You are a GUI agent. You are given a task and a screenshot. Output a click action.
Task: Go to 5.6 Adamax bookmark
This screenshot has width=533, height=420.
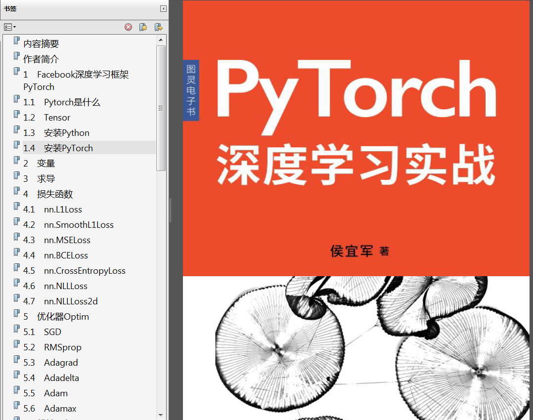click(x=50, y=409)
